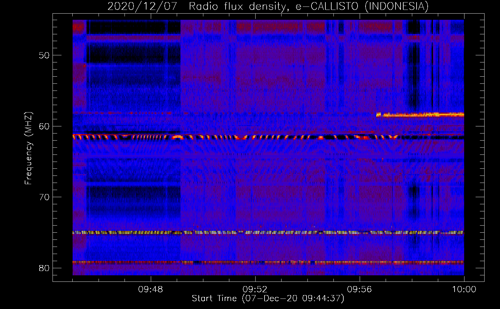This screenshot has height=309, width=500.
Task: Click the 09:48 time tick label
Action: tap(150, 290)
